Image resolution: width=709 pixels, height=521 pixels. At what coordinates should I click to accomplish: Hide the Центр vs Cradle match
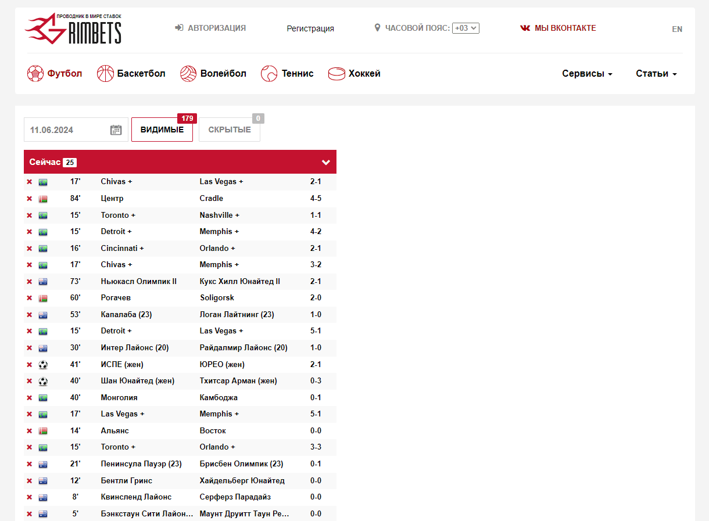point(29,199)
